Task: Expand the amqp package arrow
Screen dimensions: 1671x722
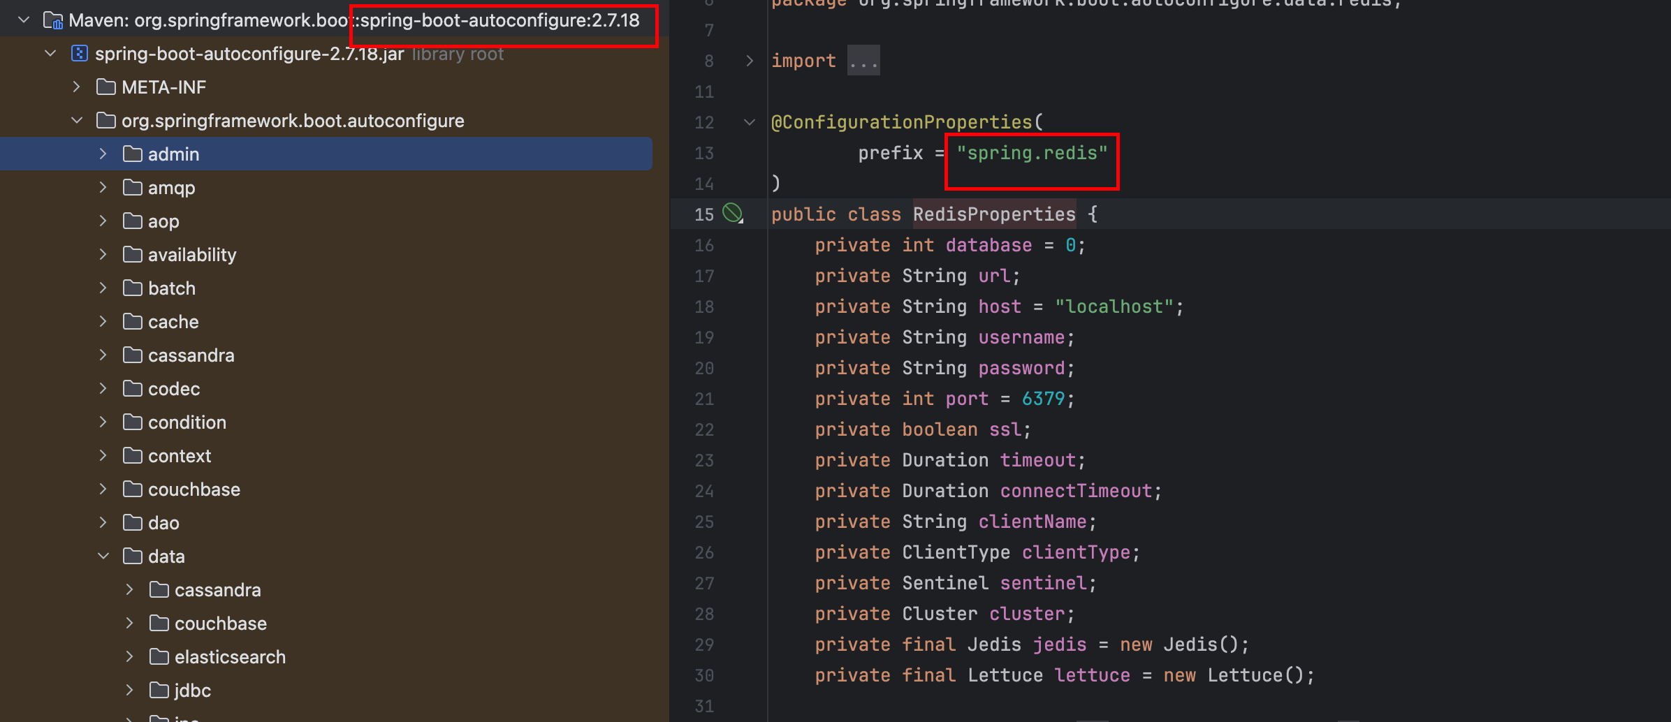Action: (x=103, y=188)
